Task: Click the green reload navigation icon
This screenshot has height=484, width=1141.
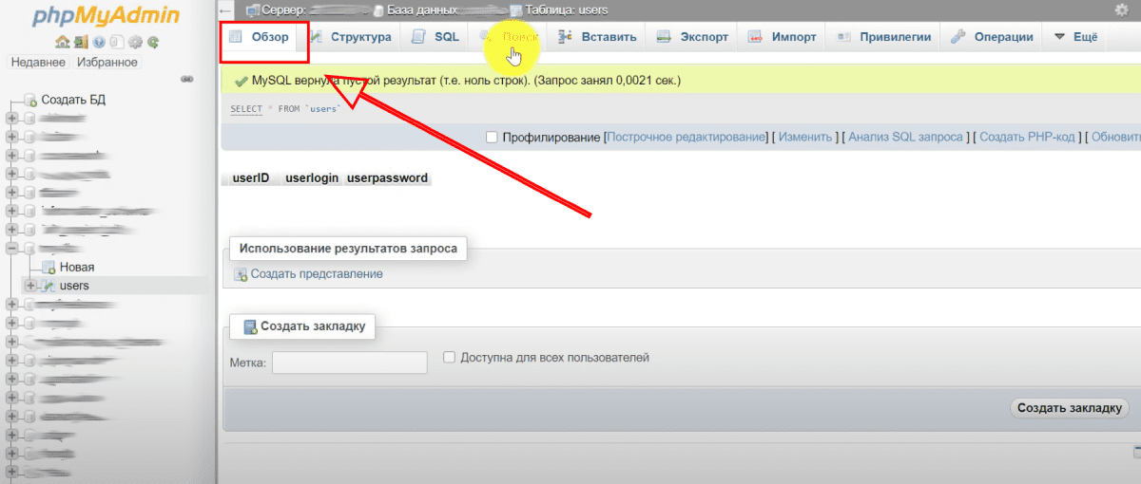Action: pyautogui.click(x=153, y=42)
